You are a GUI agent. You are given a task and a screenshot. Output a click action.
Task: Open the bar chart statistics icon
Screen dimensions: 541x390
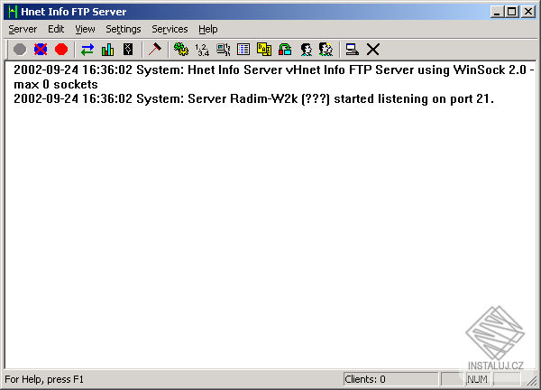(107, 50)
